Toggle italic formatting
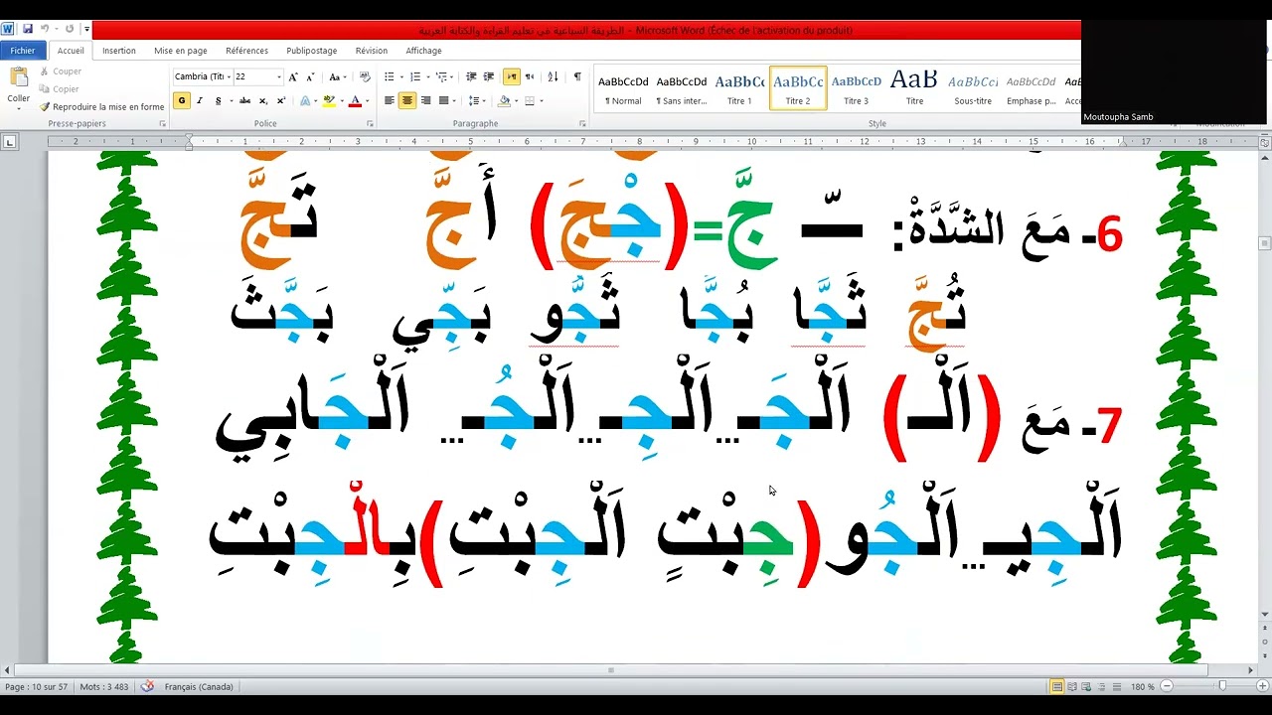 click(199, 100)
